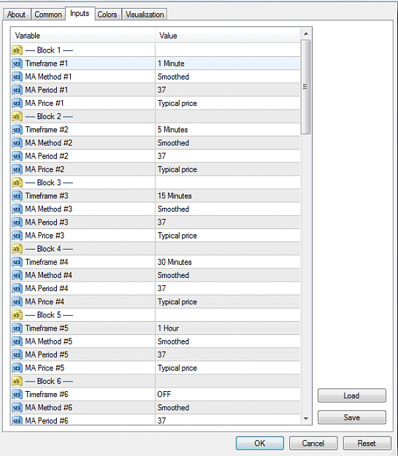398x456 pixels.
Task: Select 'Typical price' value of MA Price #5
Action: tap(177, 368)
